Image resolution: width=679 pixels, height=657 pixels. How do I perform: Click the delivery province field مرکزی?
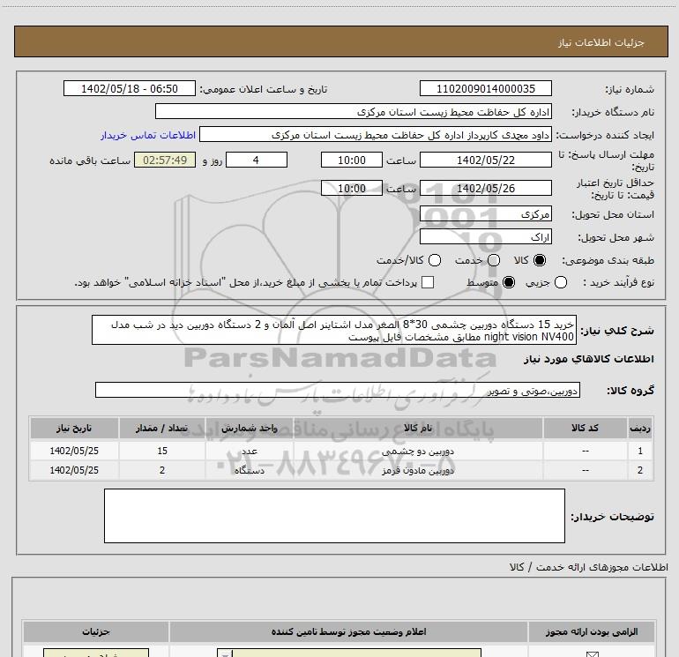[485, 213]
